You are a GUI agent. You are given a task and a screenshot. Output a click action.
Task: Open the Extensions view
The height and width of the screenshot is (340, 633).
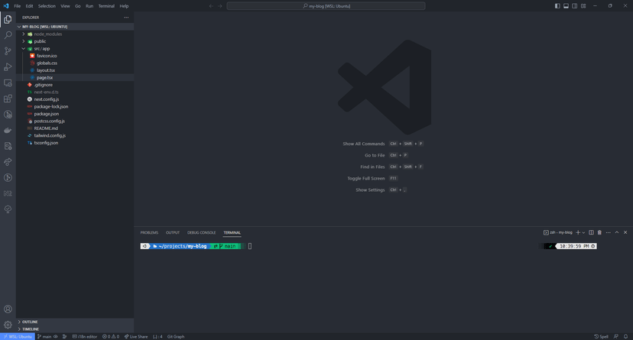(8, 99)
